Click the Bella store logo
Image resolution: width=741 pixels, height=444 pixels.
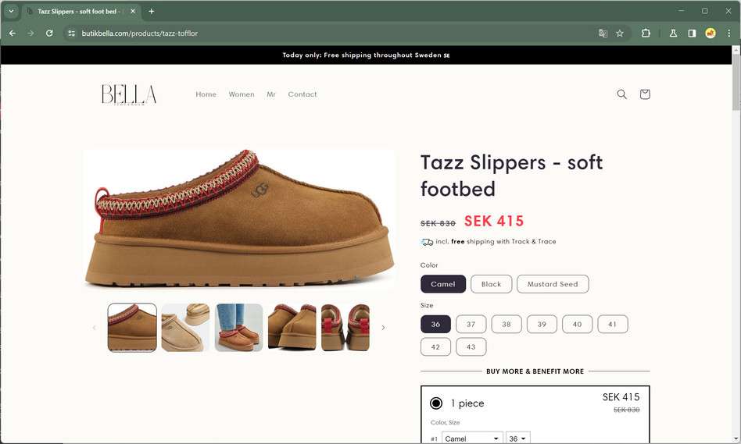click(x=129, y=94)
